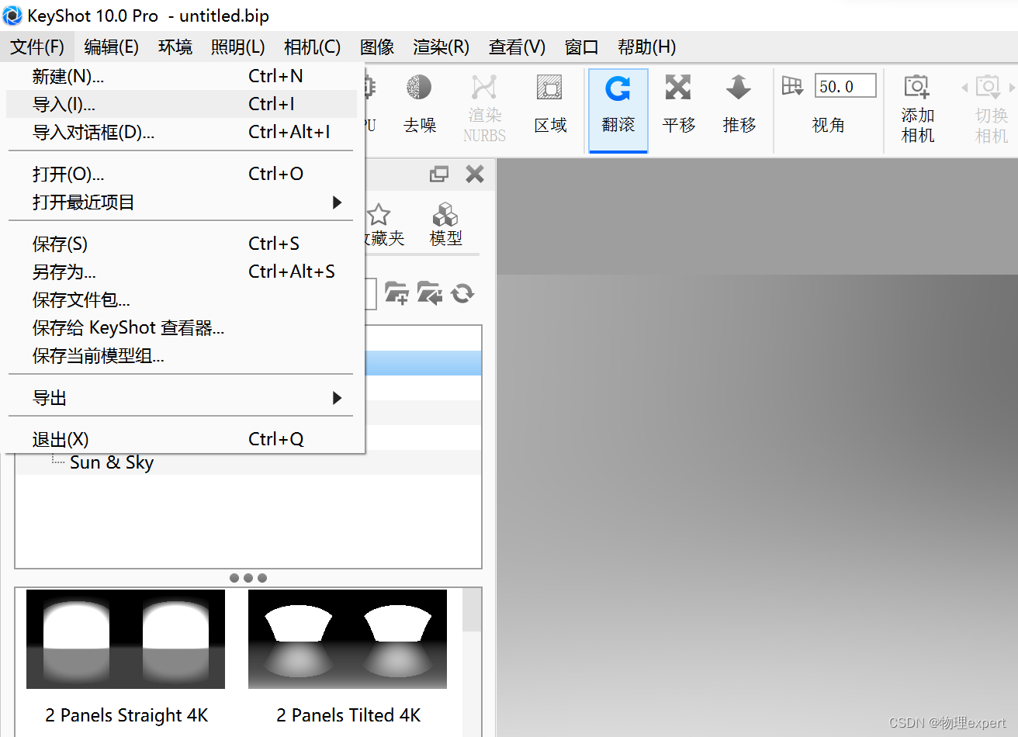
Task: Open the 窗口 menu
Action: [582, 47]
